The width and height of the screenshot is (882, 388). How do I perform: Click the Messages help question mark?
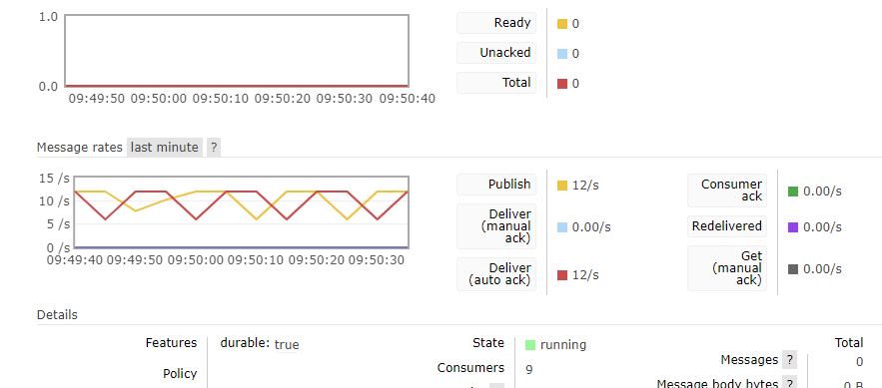pos(789,360)
